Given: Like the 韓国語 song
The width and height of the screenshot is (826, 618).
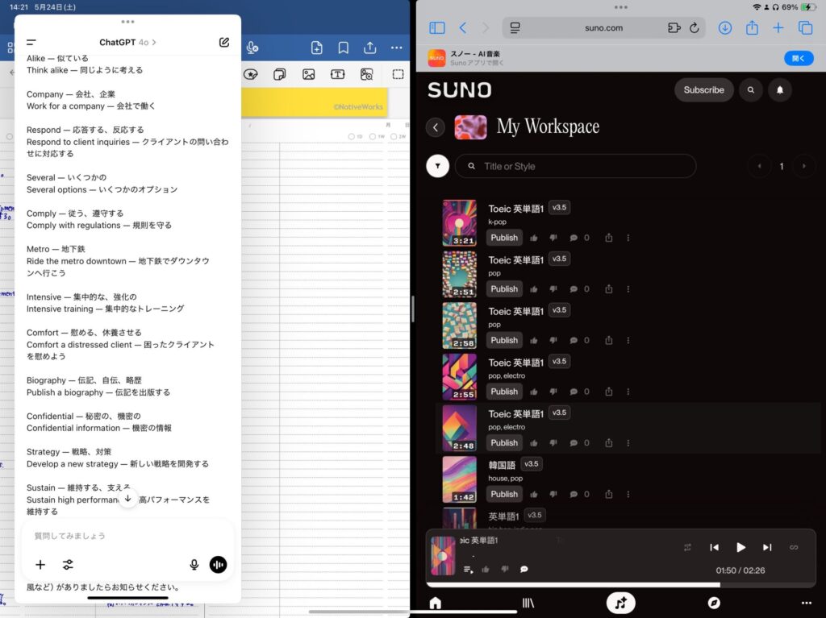Looking at the screenshot, I should point(534,494).
